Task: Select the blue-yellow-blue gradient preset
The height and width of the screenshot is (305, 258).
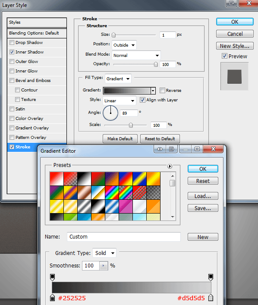Action: (x=139, y=179)
